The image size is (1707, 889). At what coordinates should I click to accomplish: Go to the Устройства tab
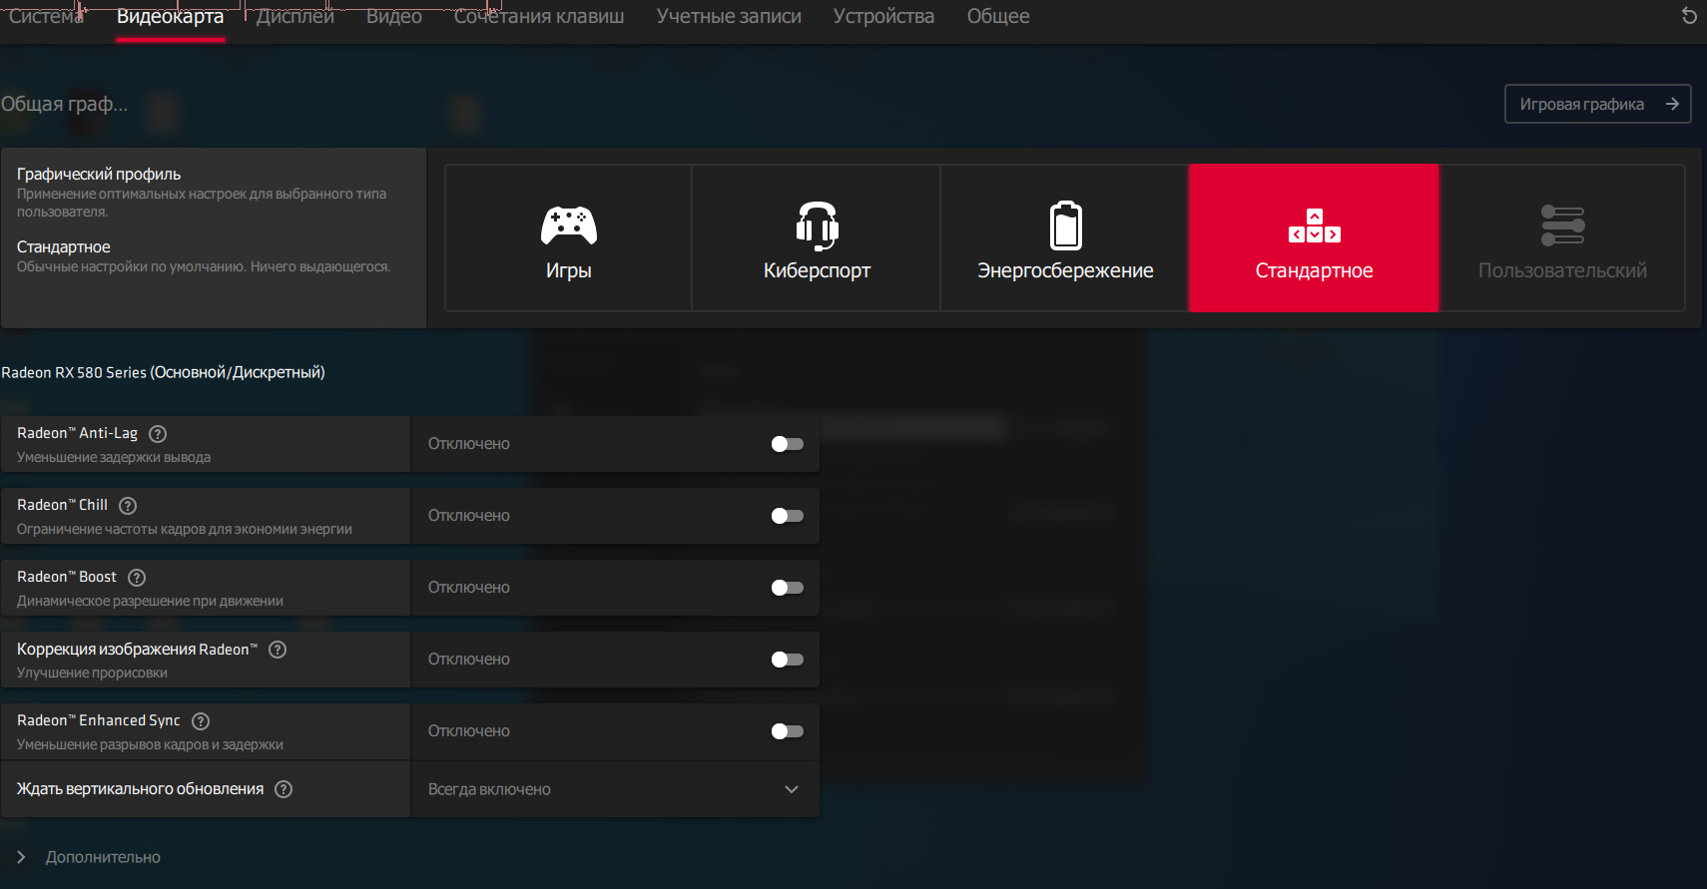(883, 16)
